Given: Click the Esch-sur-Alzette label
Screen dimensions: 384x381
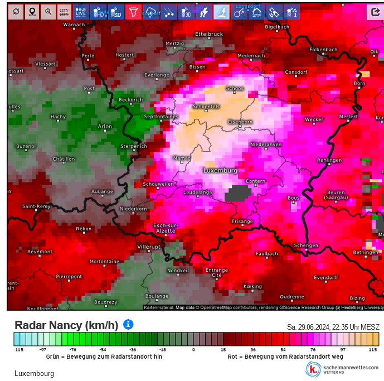Looking at the screenshot, I should (166, 228).
